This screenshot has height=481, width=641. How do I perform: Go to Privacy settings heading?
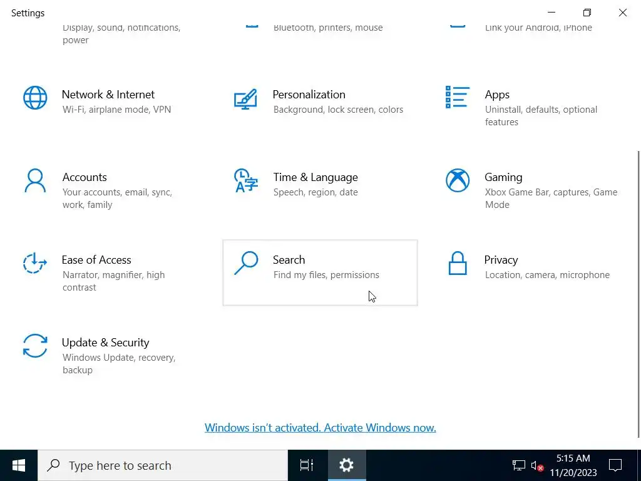coord(501,260)
